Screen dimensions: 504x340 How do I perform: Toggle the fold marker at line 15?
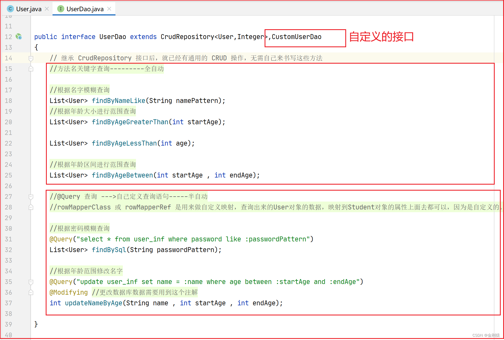coord(31,69)
